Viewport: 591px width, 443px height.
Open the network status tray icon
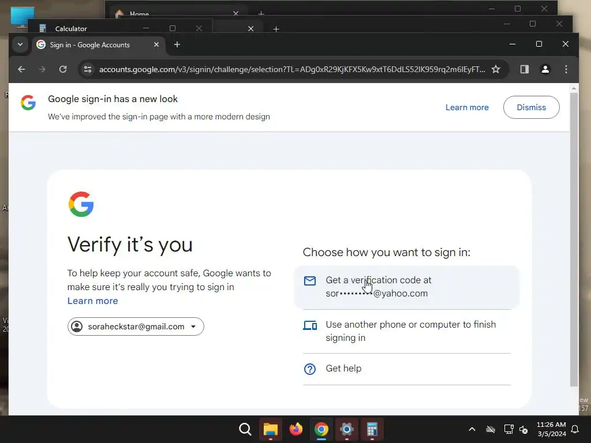508,429
